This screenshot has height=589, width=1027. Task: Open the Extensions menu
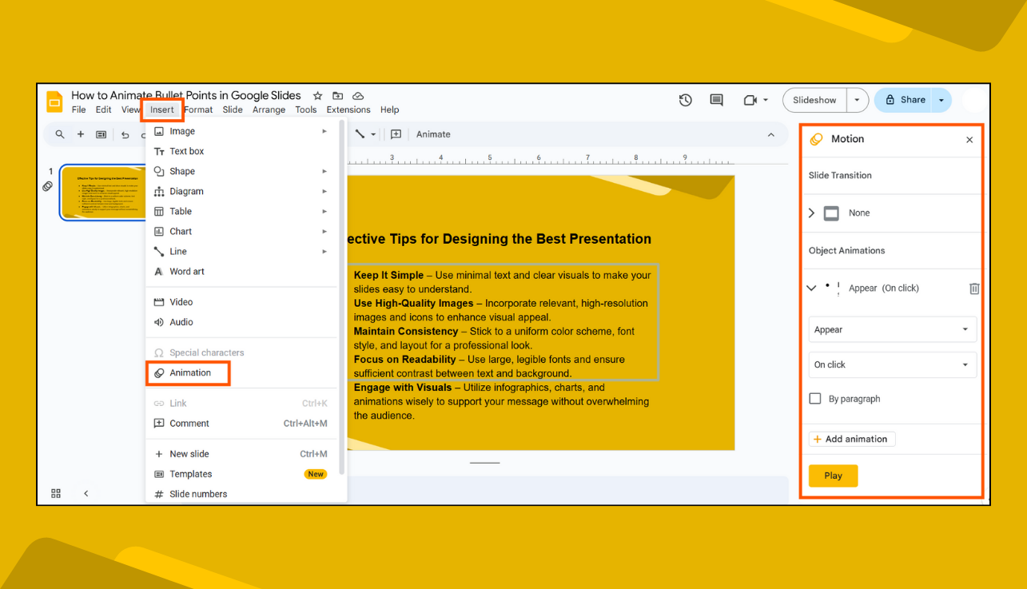coord(348,109)
